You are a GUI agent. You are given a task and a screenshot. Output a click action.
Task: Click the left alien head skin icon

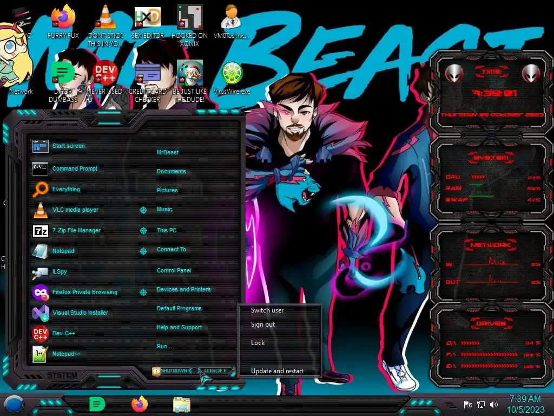click(x=454, y=74)
